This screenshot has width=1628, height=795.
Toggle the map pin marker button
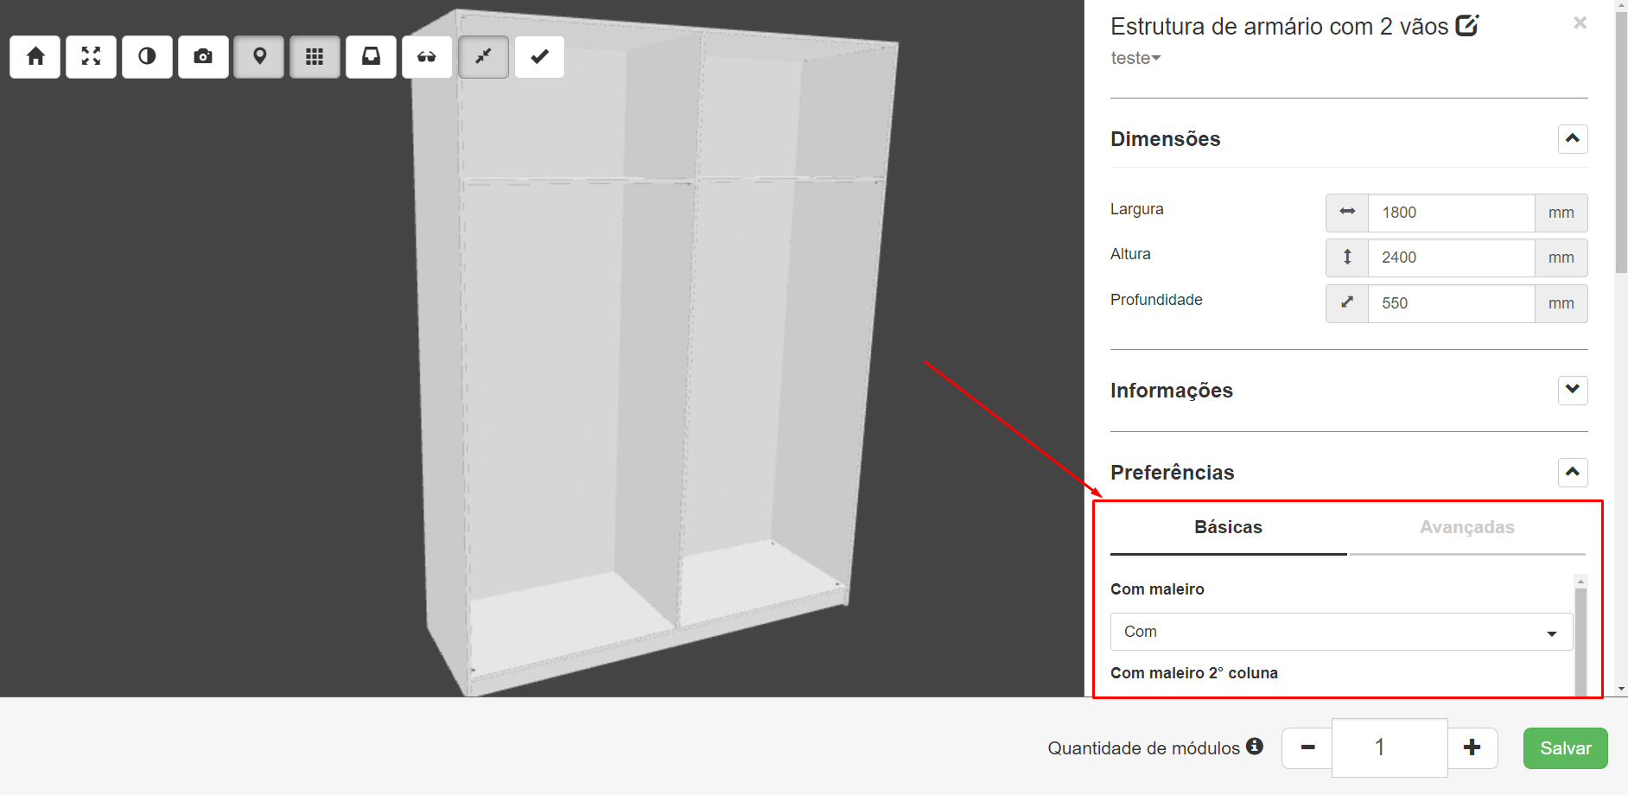pyautogui.click(x=259, y=57)
